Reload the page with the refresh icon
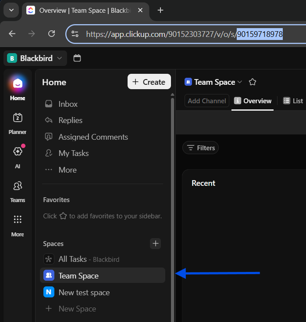 [x=51, y=34]
